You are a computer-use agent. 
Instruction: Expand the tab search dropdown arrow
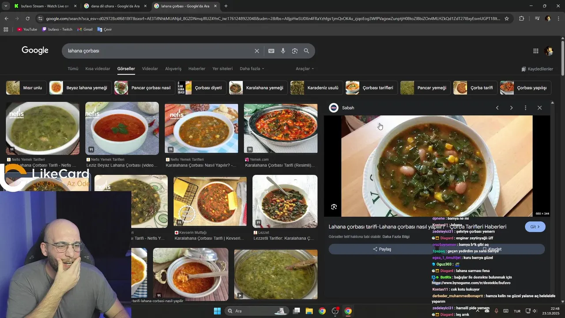pyautogui.click(x=6, y=6)
